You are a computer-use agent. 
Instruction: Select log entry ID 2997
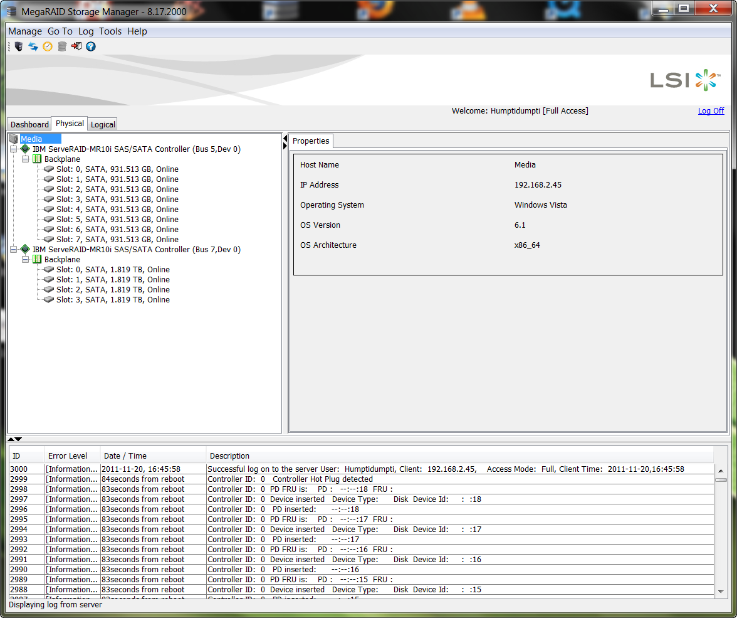362,499
